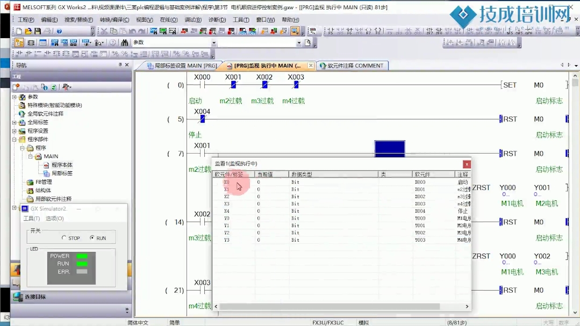The image size is (580, 326).
Task: Select the Y3 device cell in watch window
Action: point(227,240)
